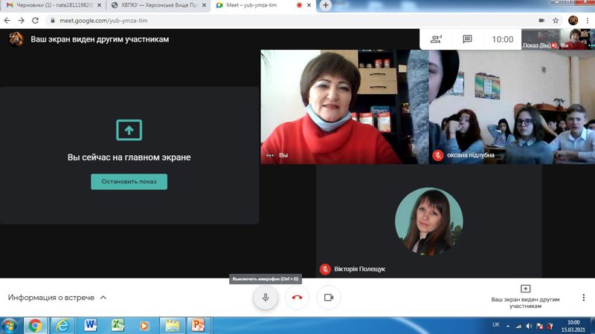Viewport: 595px width, 334px height.
Task: Expand Информация о встрече details
Action: click(x=57, y=298)
